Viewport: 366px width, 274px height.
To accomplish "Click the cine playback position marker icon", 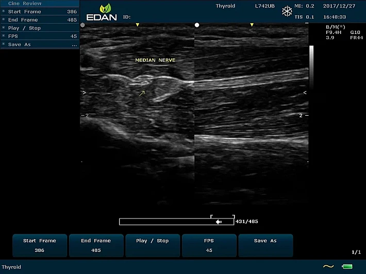I will [219, 222].
